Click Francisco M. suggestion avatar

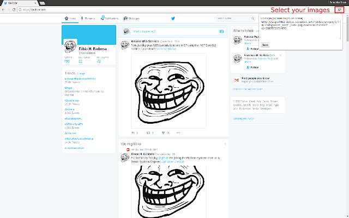(238, 58)
